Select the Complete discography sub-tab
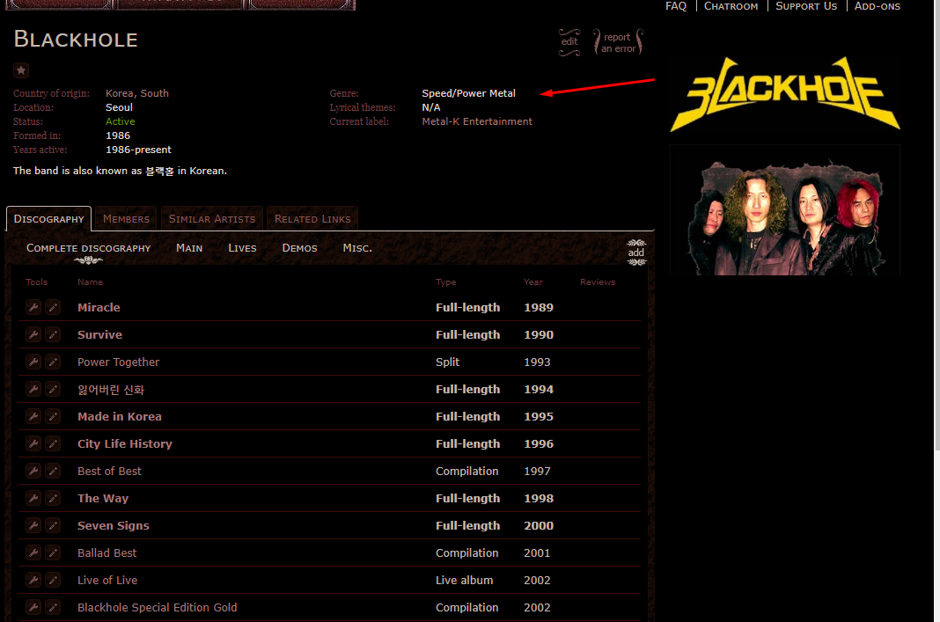The width and height of the screenshot is (940, 622). tap(88, 248)
